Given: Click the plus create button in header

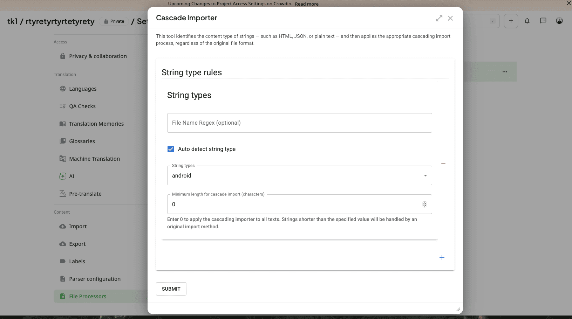Looking at the screenshot, I should tap(511, 21).
